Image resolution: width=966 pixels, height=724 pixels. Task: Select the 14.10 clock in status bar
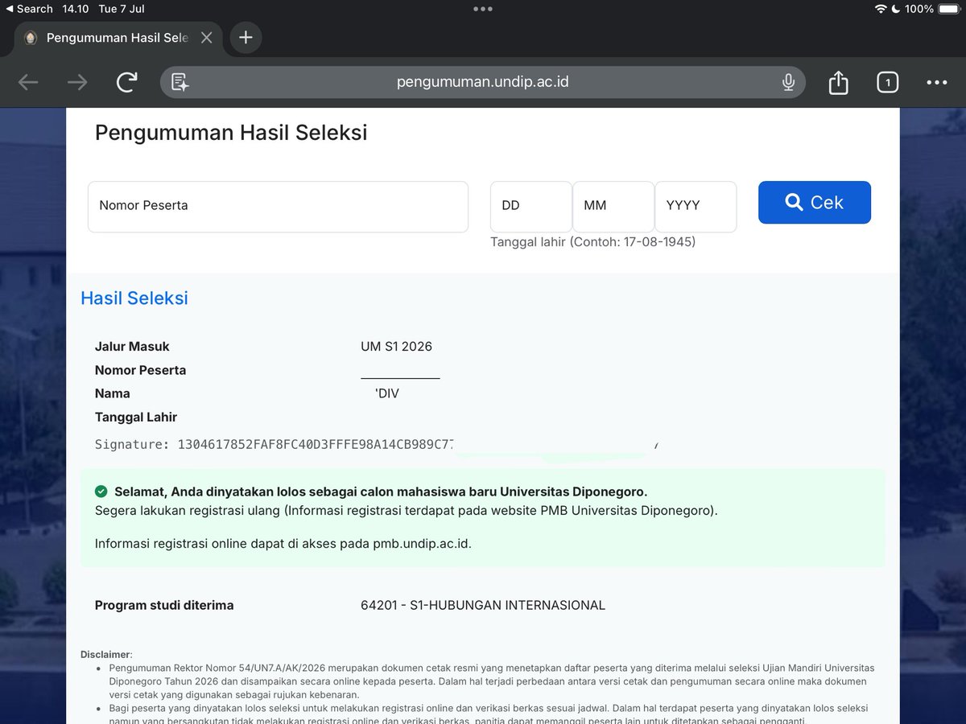click(75, 9)
